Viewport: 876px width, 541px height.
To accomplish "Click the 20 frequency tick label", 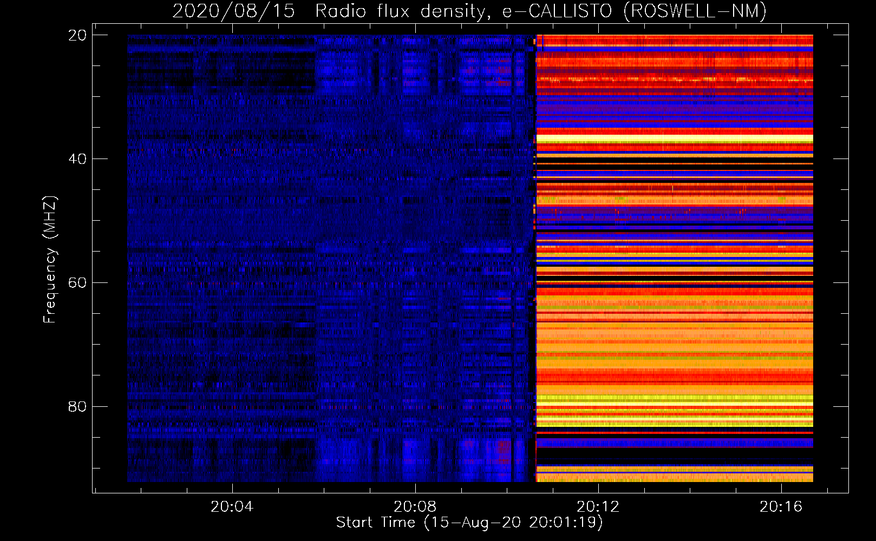I will [77, 35].
